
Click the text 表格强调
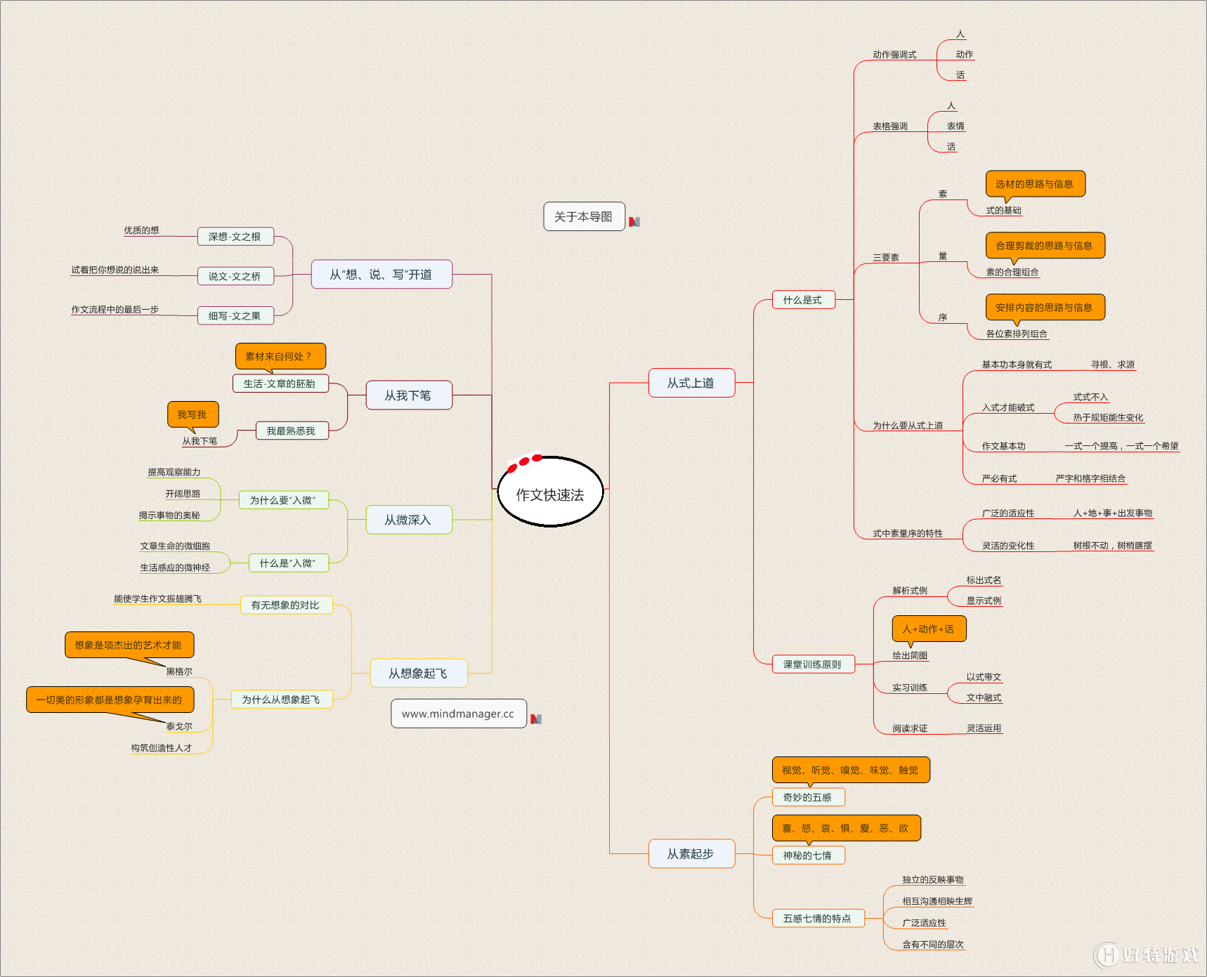click(x=890, y=126)
